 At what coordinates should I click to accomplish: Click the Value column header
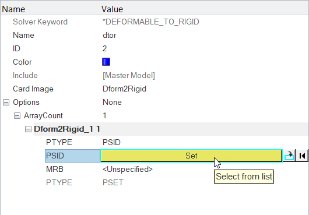coord(113,9)
